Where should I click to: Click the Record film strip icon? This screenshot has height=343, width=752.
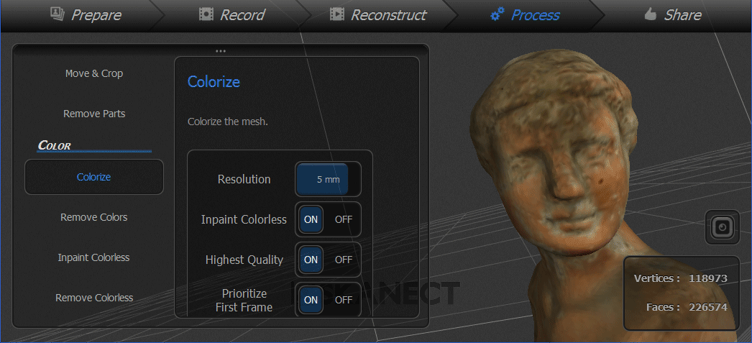pyautogui.click(x=206, y=14)
